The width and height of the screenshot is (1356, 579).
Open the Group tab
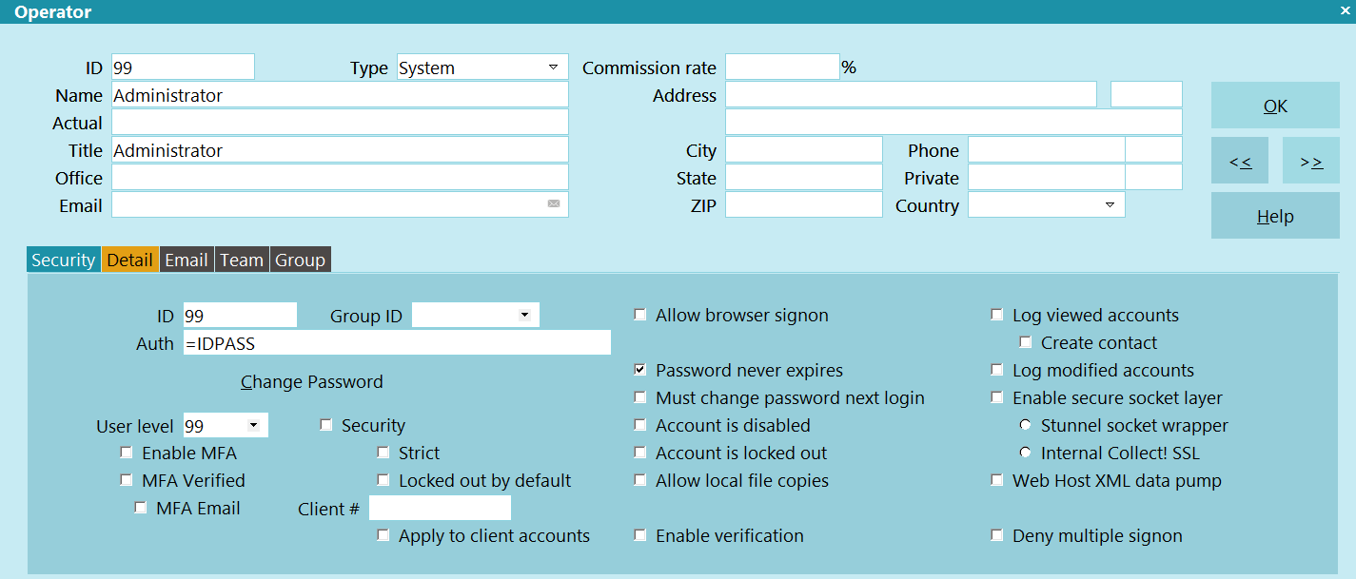[300, 260]
